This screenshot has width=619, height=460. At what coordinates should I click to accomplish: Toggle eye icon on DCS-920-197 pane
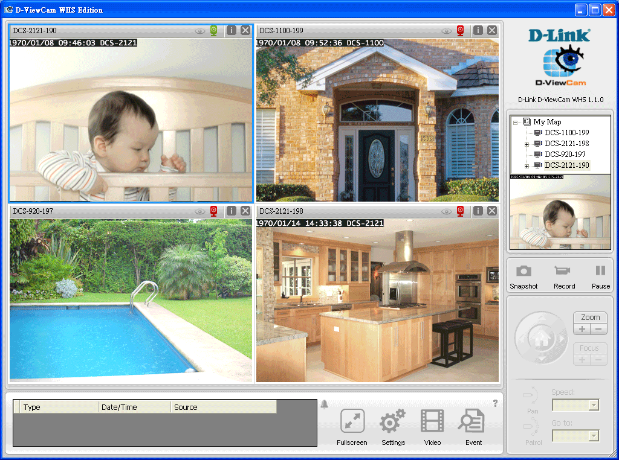[x=199, y=211]
